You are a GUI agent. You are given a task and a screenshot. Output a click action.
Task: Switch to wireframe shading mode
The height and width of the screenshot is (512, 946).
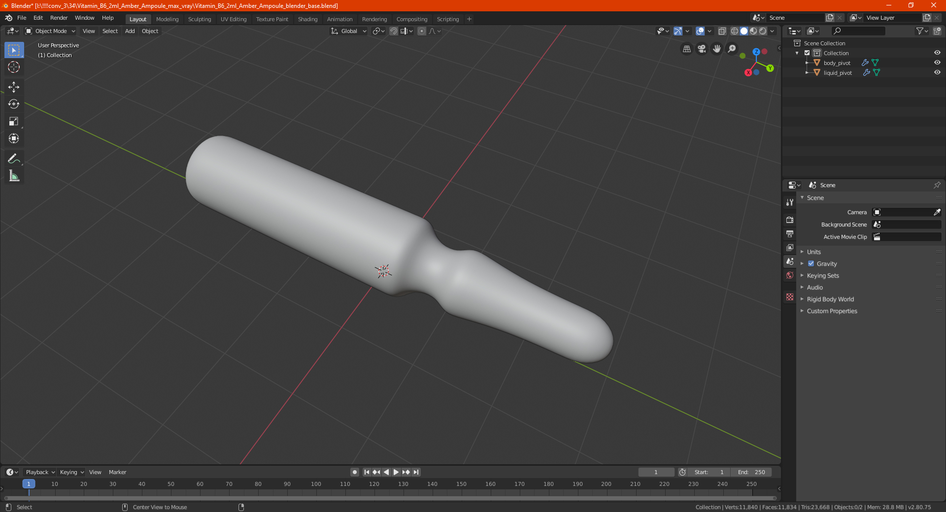pyautogui.click(x=735, y=31)
